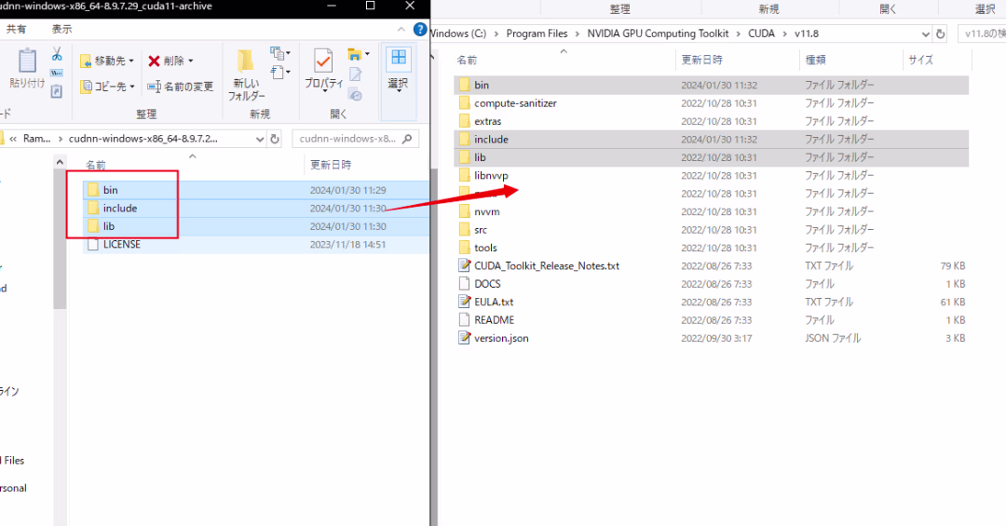Click the hidden-path « chevron in the cudnn address bar
Screen dimensions: 1006x526
tap(13, 139)
